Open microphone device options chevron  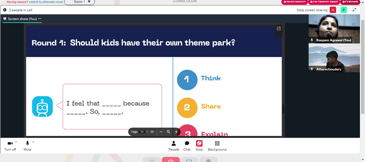pyautogui.click(x=33, y=142)
